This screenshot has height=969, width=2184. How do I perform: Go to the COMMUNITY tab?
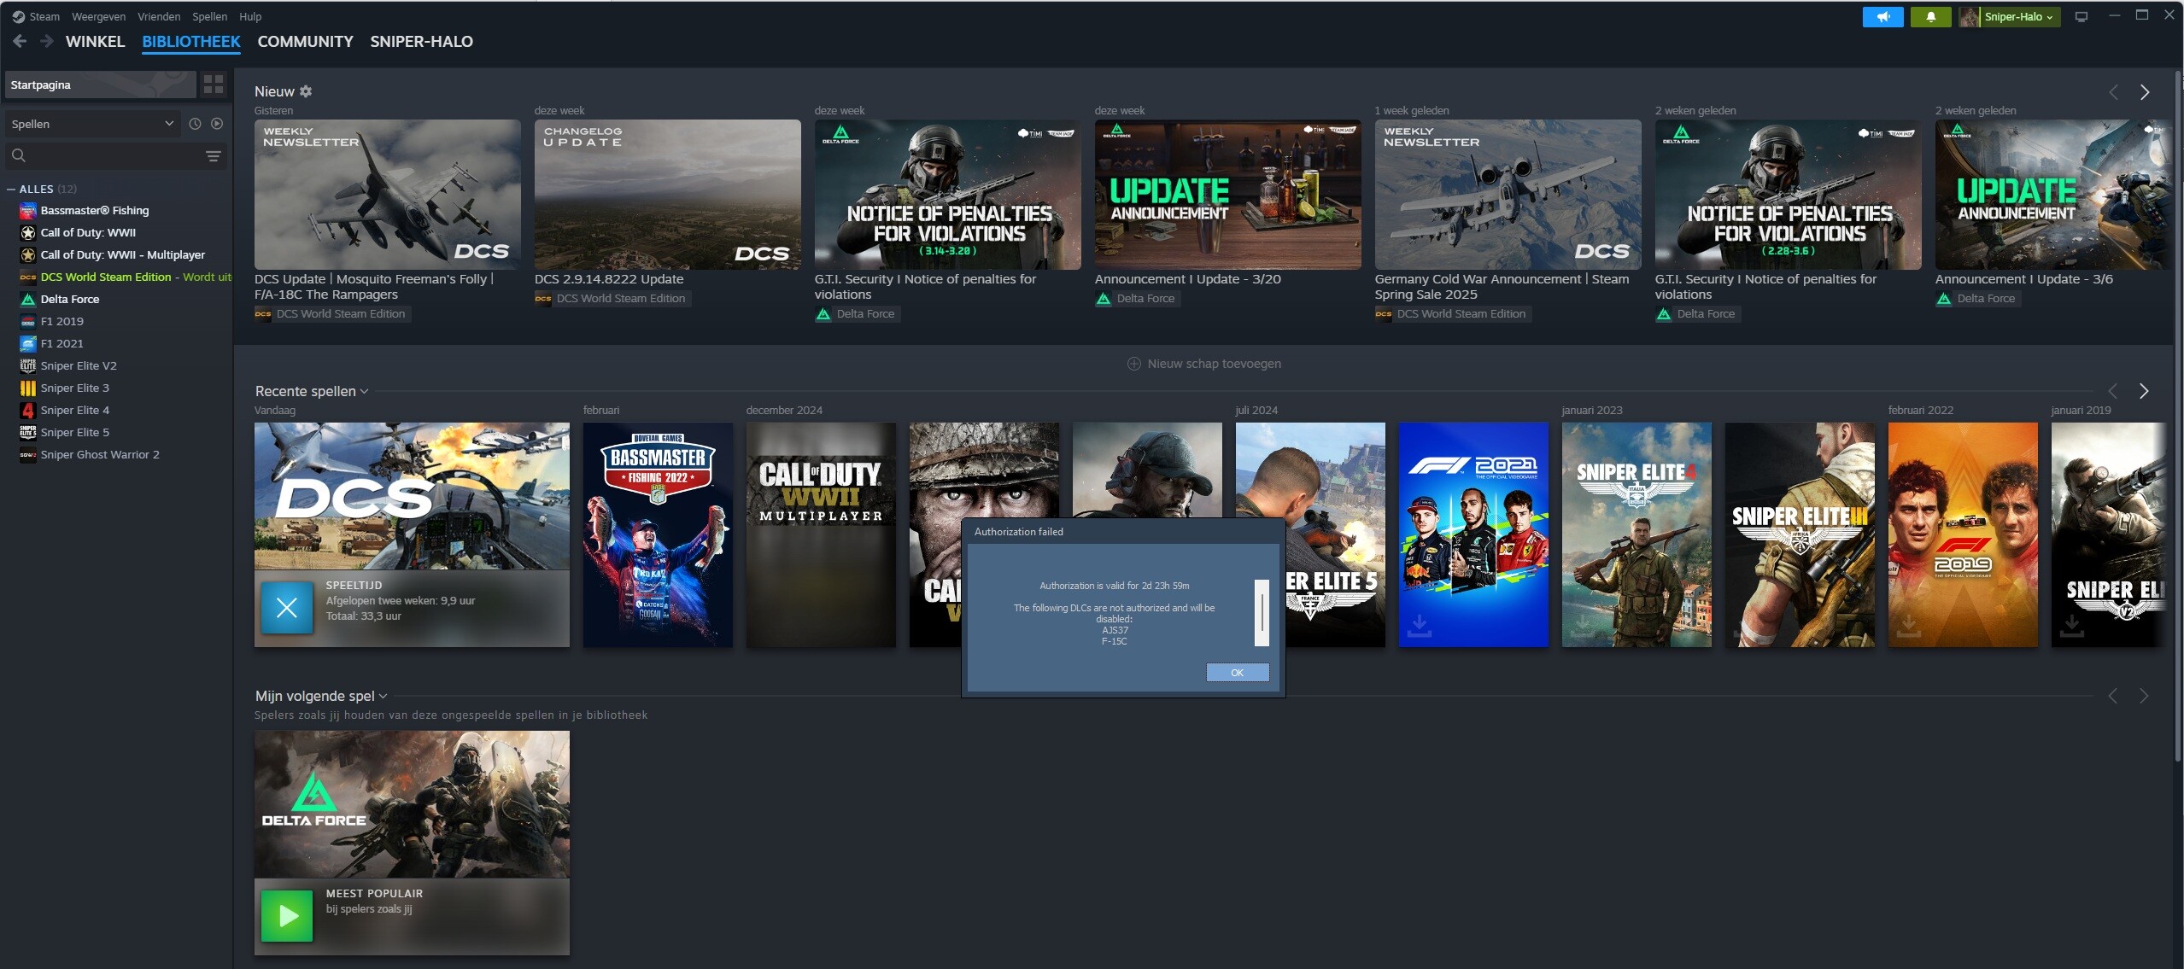305,41
